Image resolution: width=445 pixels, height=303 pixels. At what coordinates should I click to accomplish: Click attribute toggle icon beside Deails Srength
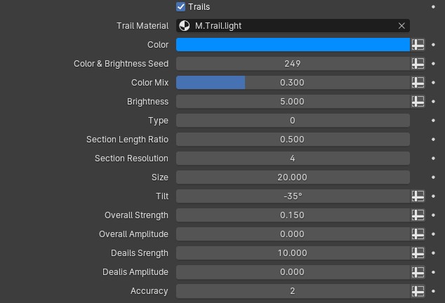pyautogui.click(x=418, y=253)
